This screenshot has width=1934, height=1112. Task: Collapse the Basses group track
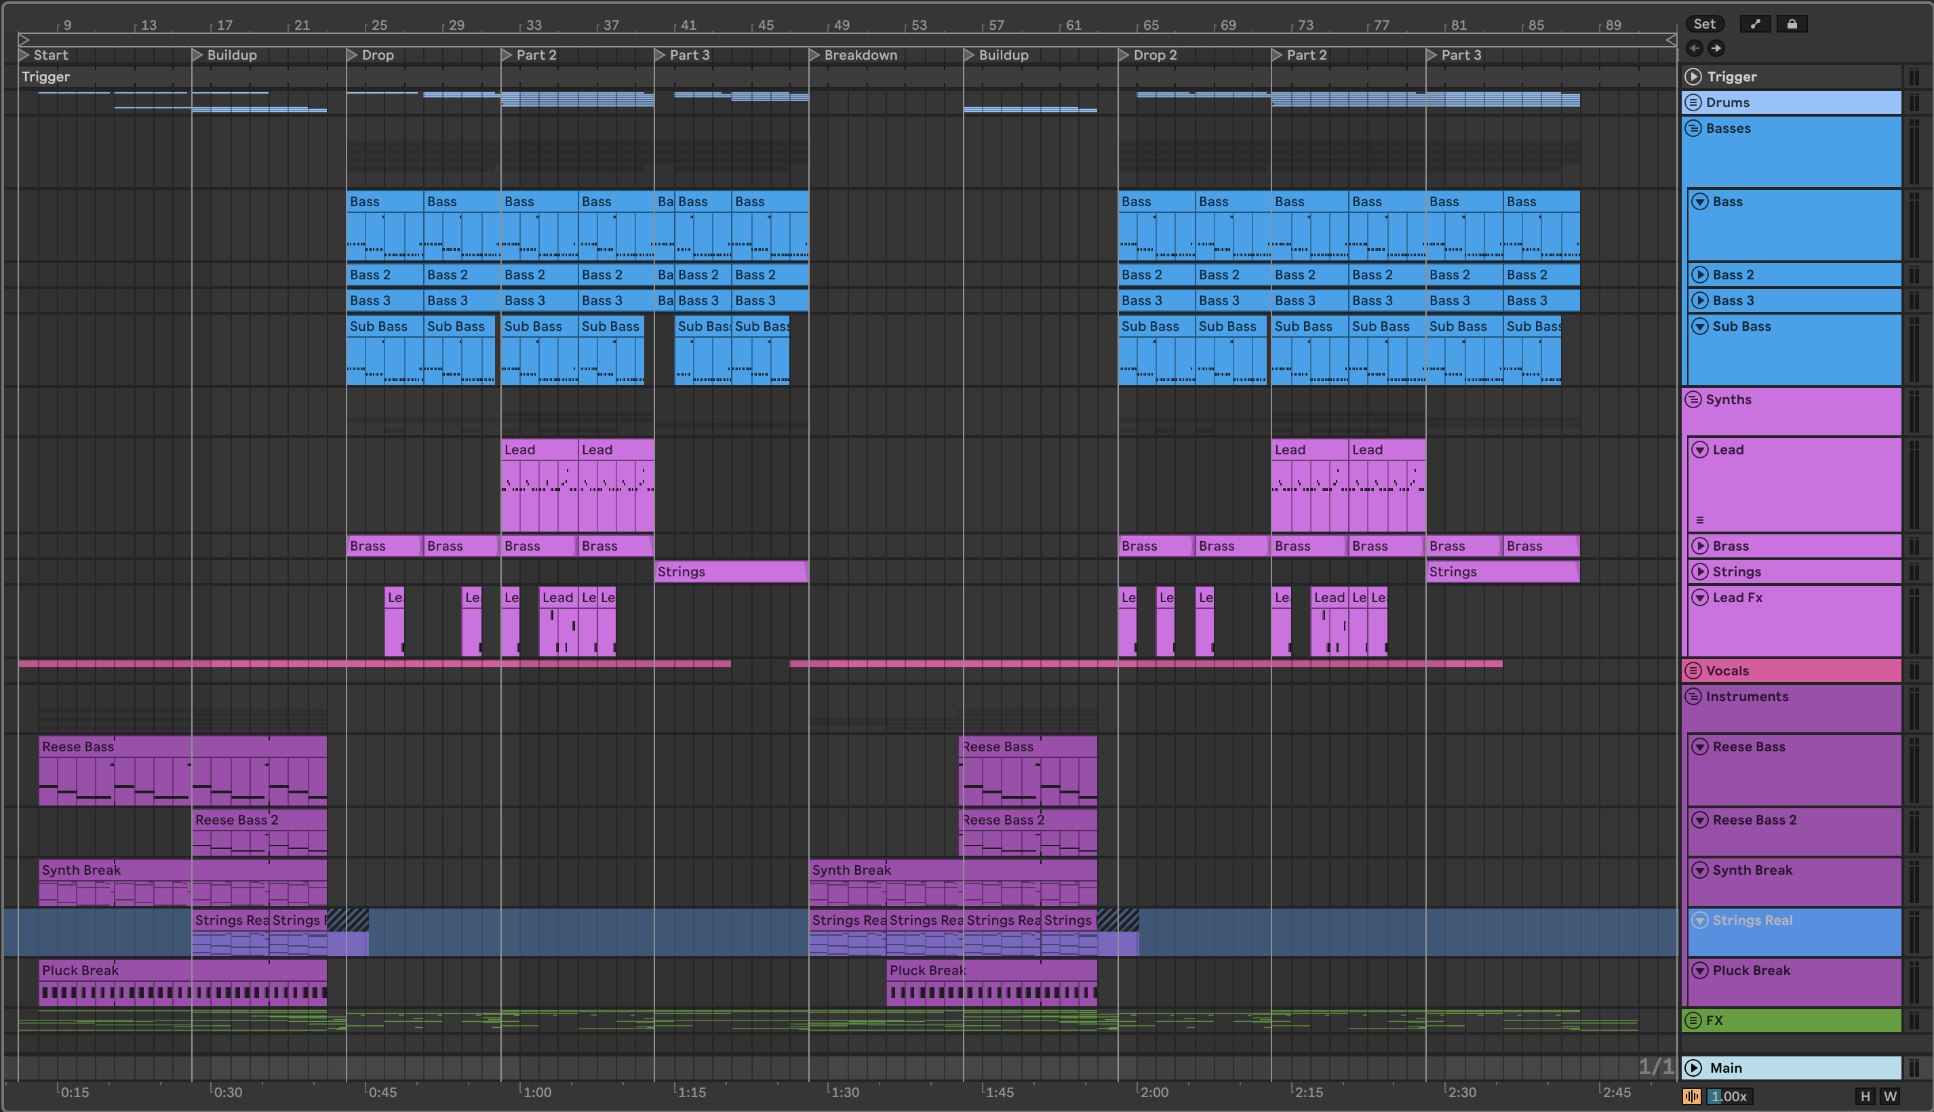(x=1693, y=128)
